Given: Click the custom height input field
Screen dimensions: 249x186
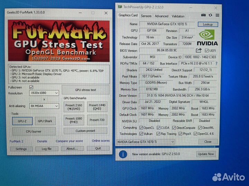Looking at the screenshot, I should [x=53, y=99].
